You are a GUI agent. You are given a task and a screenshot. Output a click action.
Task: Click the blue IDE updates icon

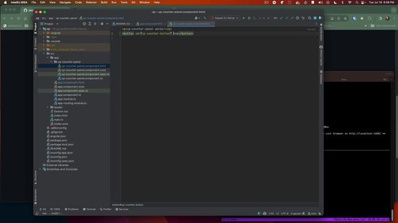(315, 18)
